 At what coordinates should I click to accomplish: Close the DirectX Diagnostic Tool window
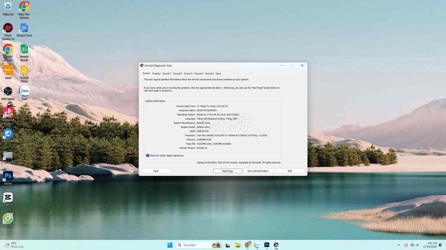302,66
